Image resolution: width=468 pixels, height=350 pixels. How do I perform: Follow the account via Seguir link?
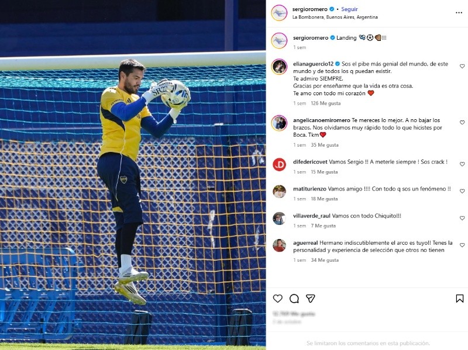(x=349, y=9)
